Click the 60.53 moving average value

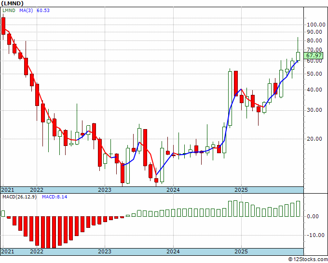(43, 10)
